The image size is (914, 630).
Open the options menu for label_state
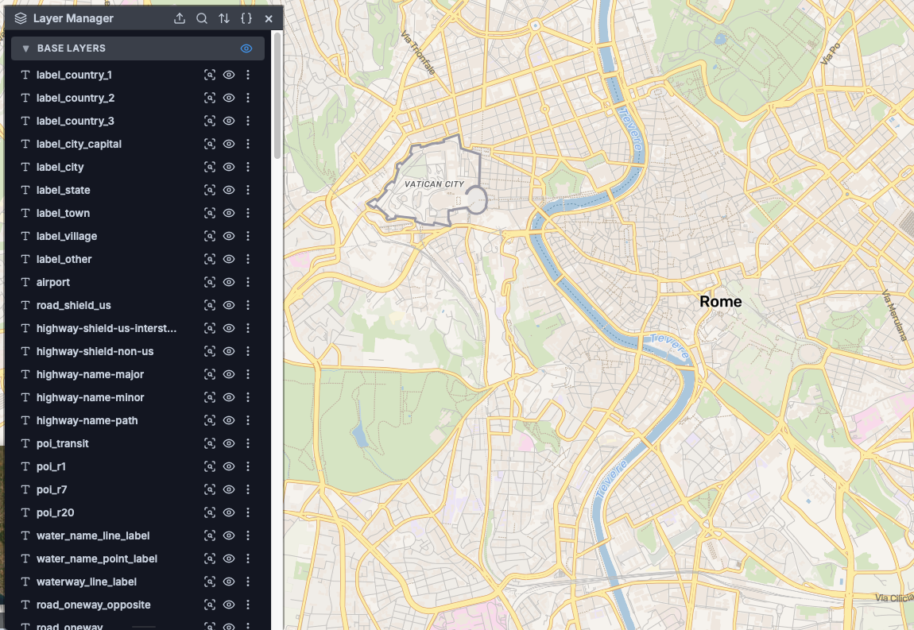[x=248, y=191]
